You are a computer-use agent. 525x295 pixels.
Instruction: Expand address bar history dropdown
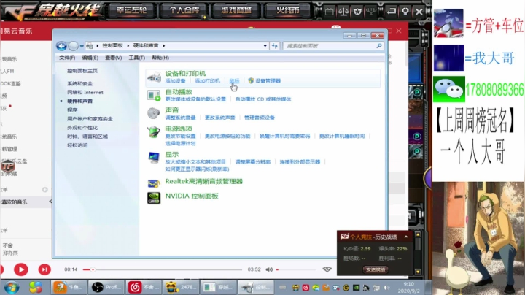coord(265,46)
